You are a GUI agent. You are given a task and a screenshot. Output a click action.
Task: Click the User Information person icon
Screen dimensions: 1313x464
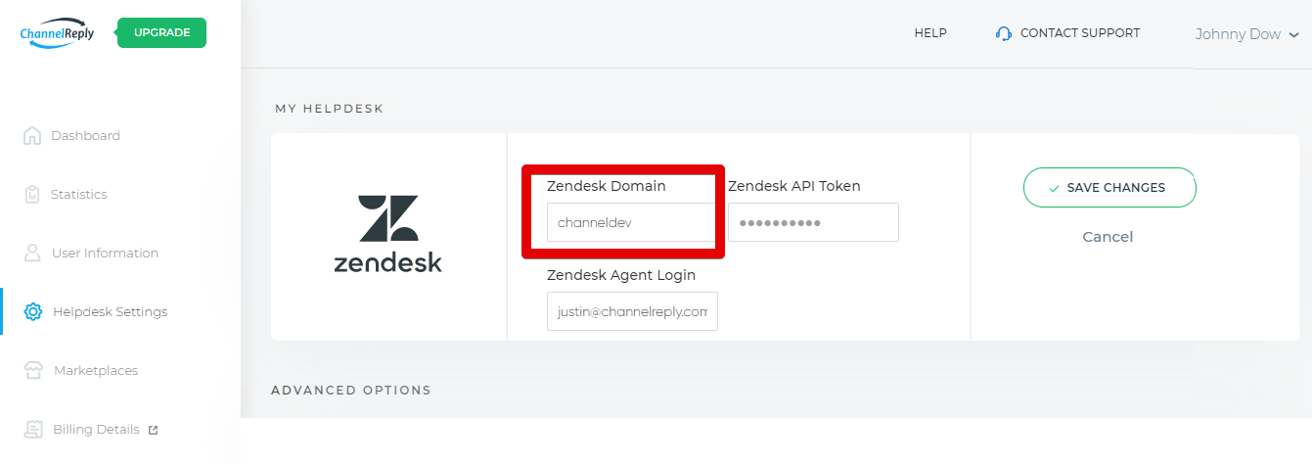(x=32, y=254)
